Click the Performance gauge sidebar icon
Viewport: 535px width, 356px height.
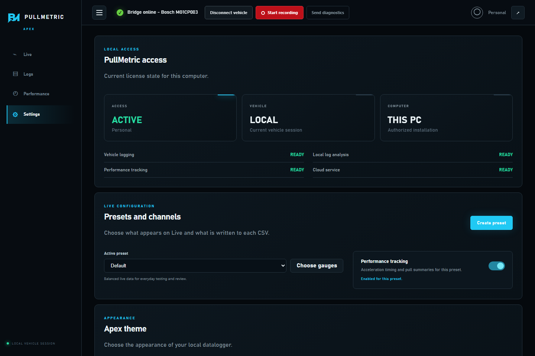(15, 93)
